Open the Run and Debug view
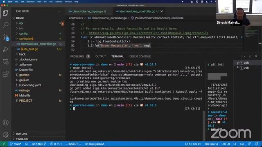 (x=5, y=49)
